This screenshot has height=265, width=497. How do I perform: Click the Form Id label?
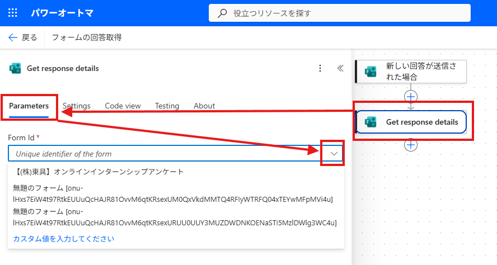(21, 138)
